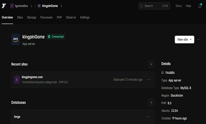Click the Deployed 13 minutes ago text

[128, 80]
